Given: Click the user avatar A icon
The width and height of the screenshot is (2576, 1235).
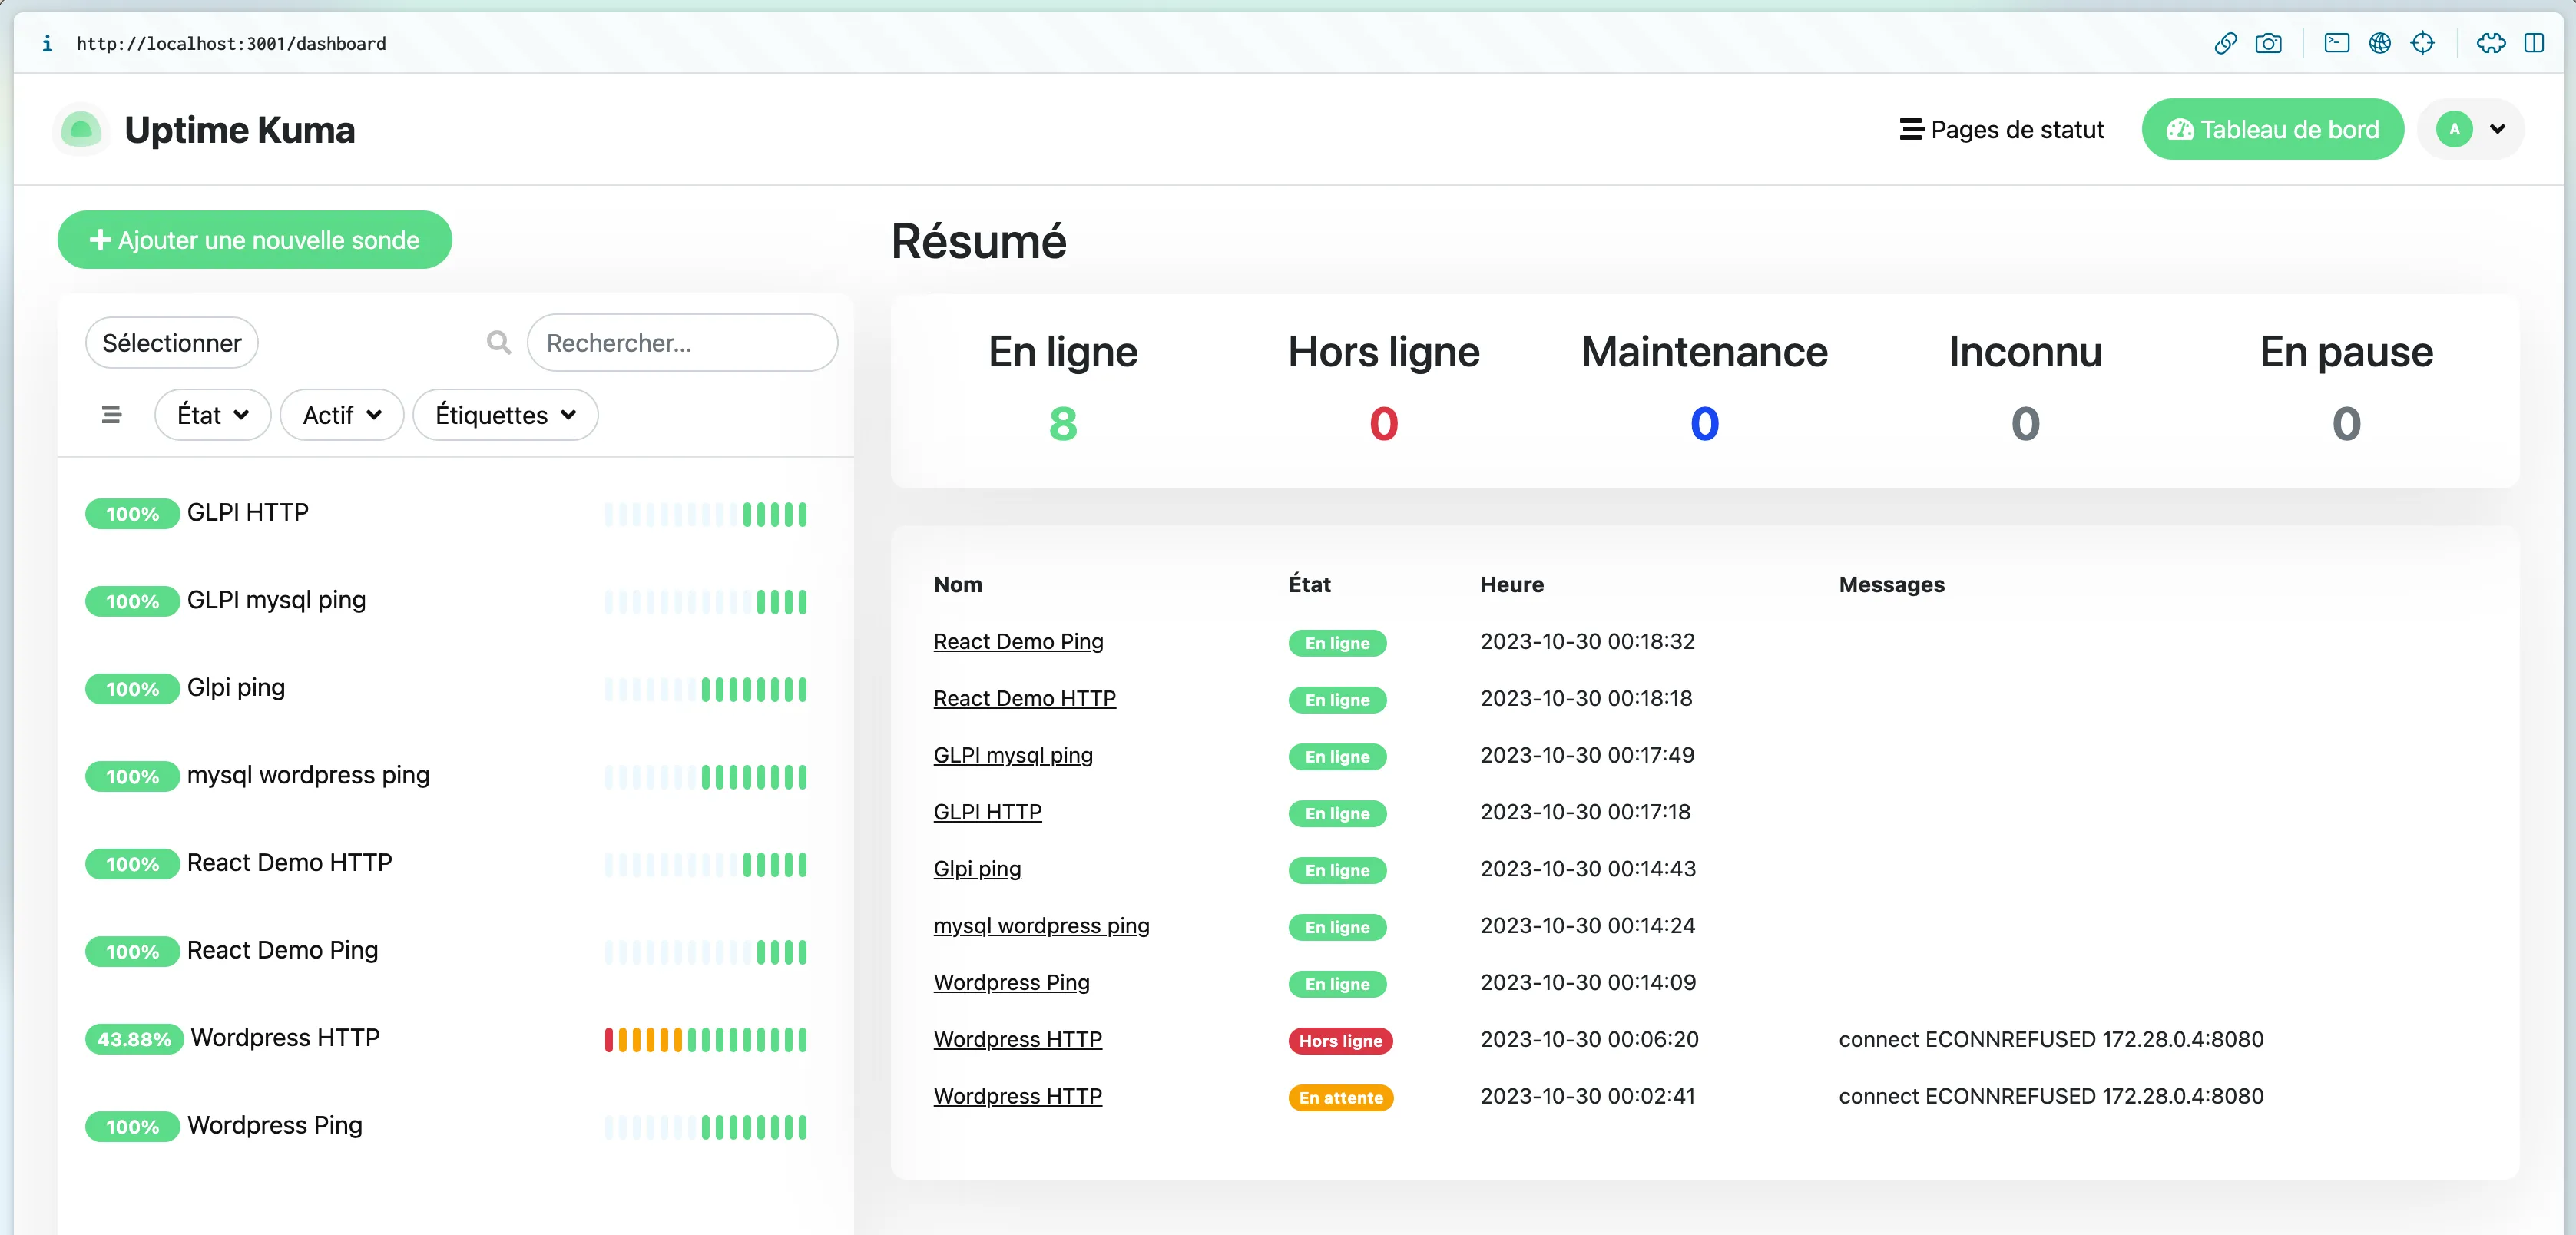Looking at the screenshot, I should (x=2455, y=130).
